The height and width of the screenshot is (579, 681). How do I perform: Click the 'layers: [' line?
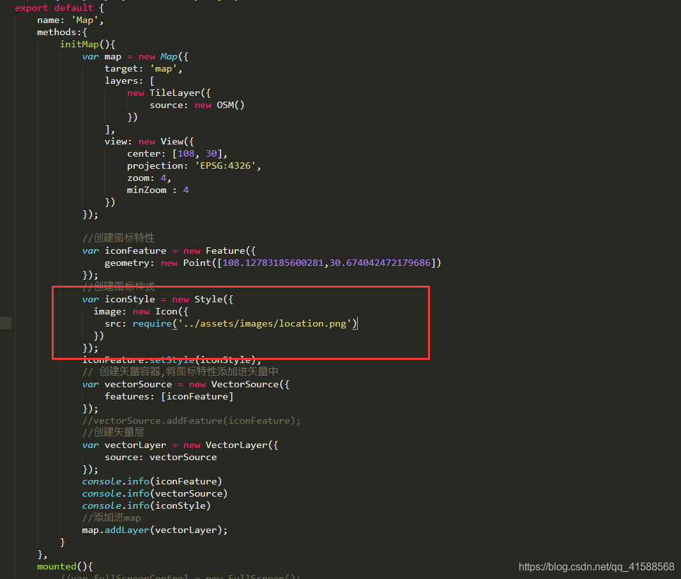130,81
